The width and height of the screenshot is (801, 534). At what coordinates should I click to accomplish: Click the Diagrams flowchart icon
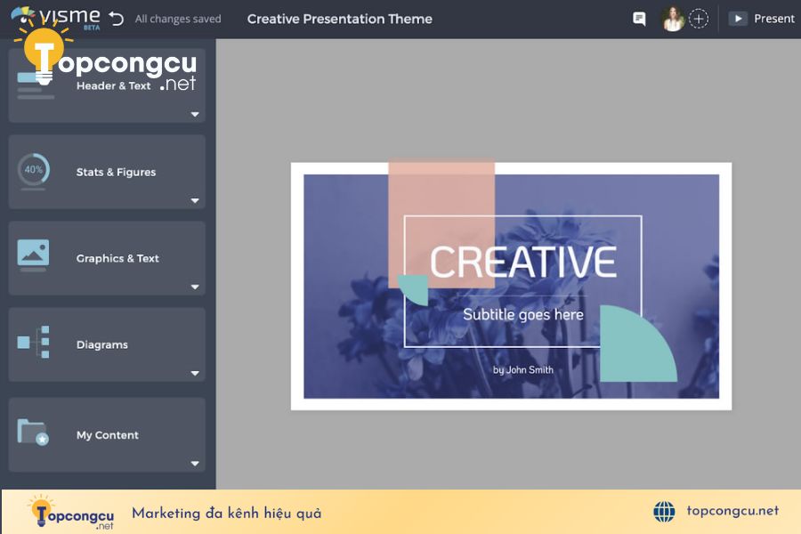(x=34, y=342)
